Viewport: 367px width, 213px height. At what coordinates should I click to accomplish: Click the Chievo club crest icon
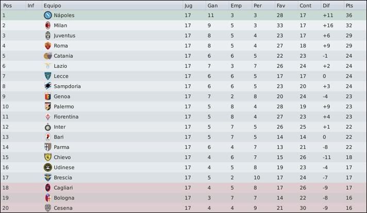point(48,157)
